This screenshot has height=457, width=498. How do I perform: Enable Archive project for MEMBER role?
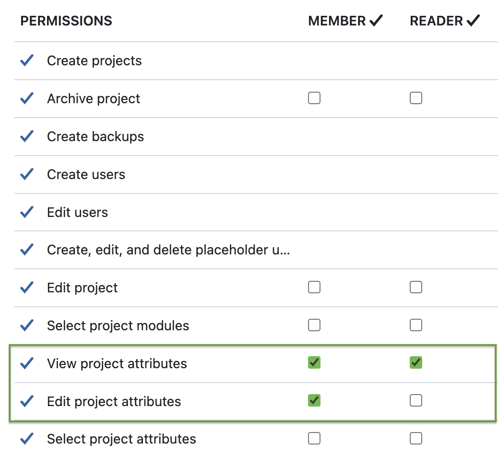click(x=314, y=97)
